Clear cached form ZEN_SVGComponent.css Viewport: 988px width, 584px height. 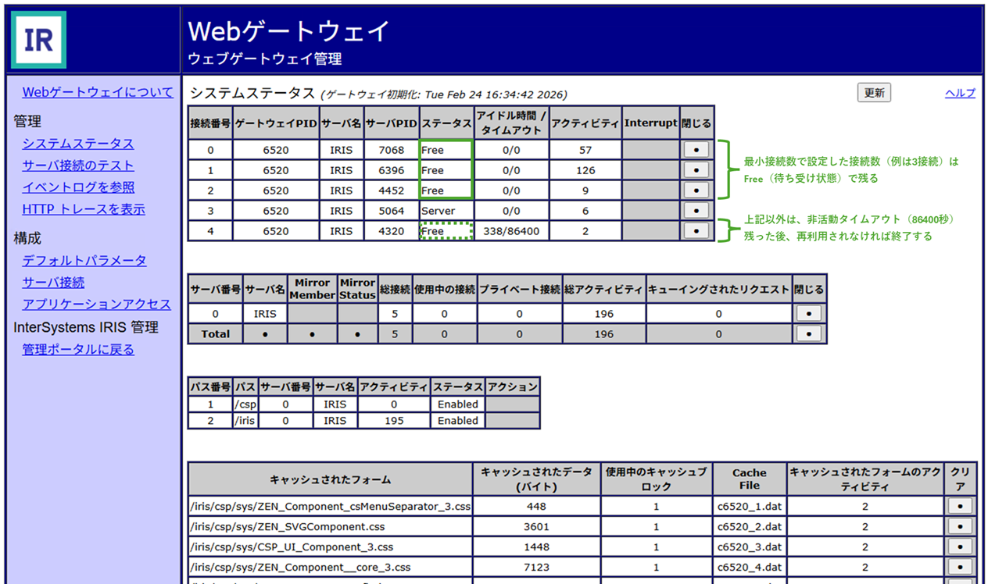click(960, 526)
